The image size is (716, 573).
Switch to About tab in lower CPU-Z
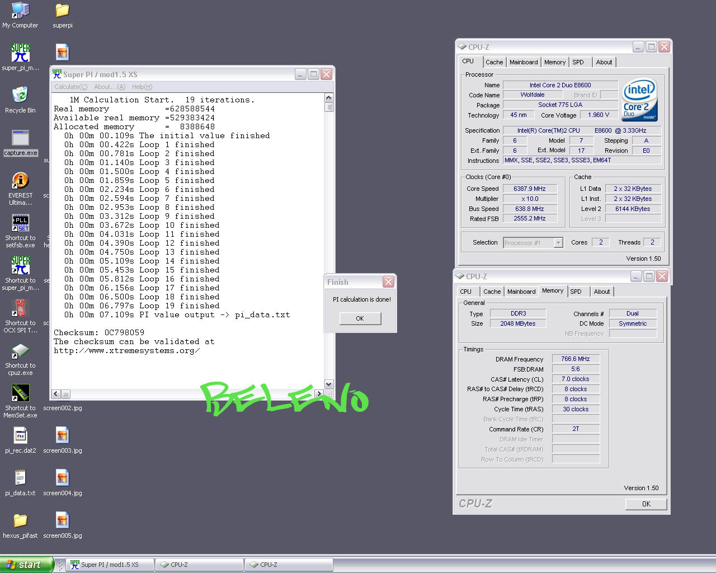point(602,292)
